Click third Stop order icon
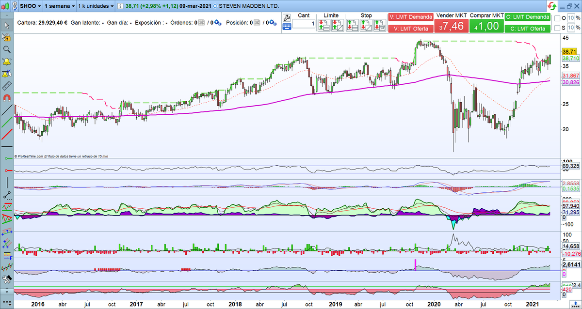Image resolution: width=582 pixels, height=309 pixels. coord(380,26)
